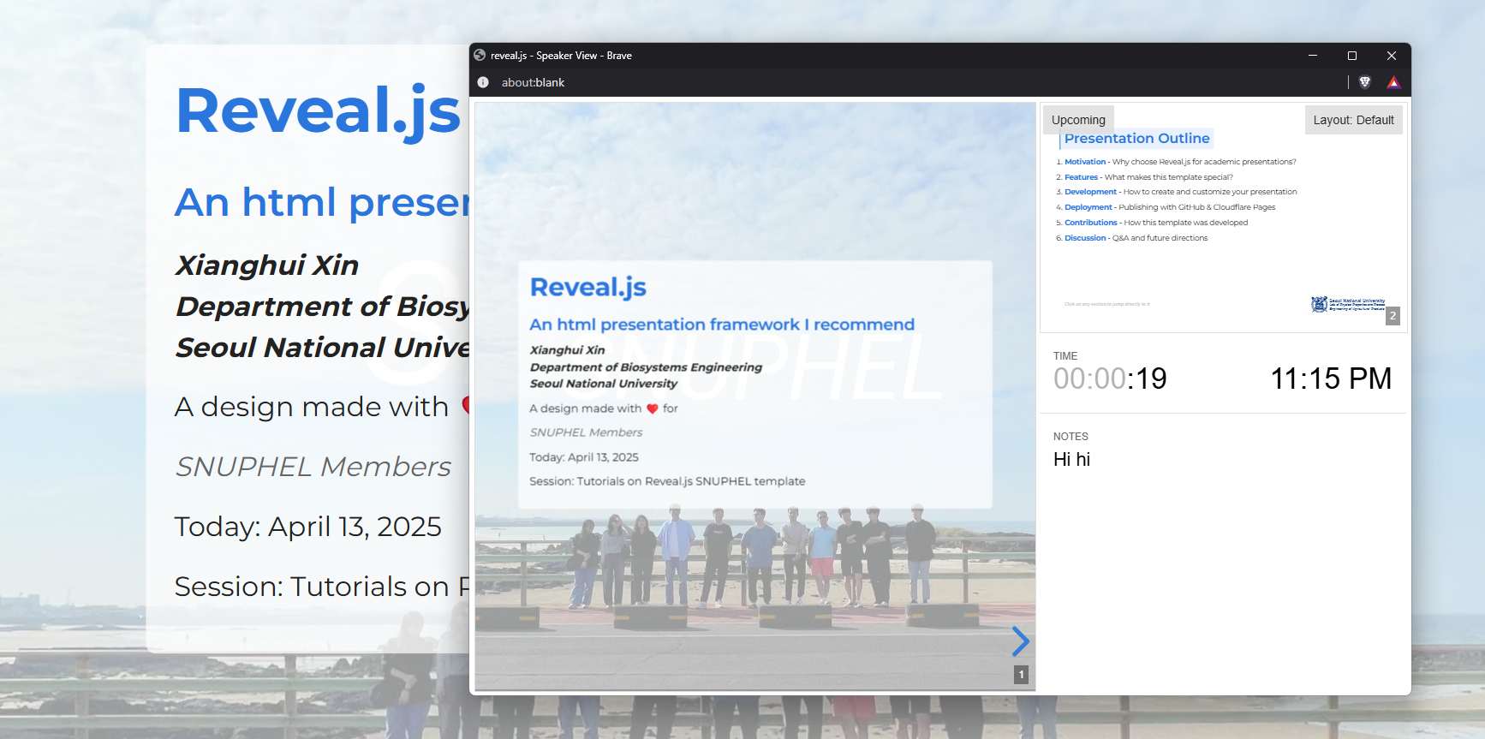Reset the elapsed timer showing 00:00:19
Screen dimensions: 1485x739
pos(1110,378)
